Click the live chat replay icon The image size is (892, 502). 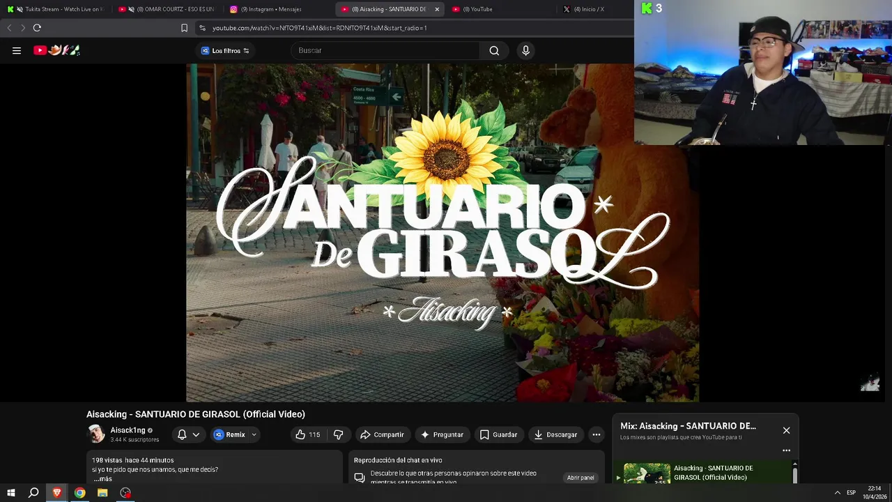(x=360, y=478)
